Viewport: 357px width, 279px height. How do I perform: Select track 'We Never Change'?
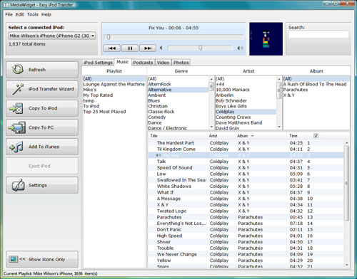pos(246,254)
